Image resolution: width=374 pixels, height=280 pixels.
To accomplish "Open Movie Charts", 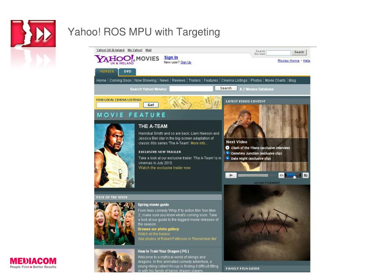I will (x=275, y=81).
